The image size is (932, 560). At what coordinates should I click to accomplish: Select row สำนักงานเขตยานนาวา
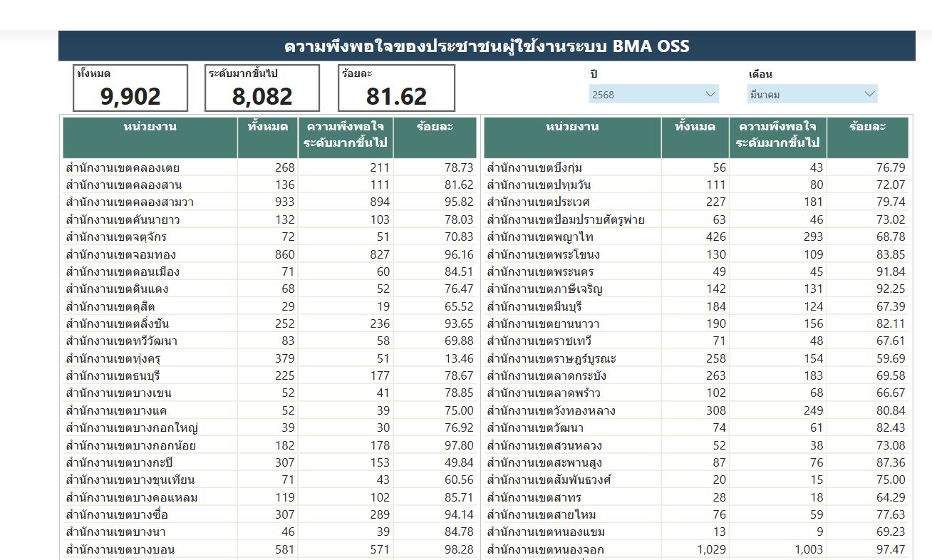pos(696,323)
